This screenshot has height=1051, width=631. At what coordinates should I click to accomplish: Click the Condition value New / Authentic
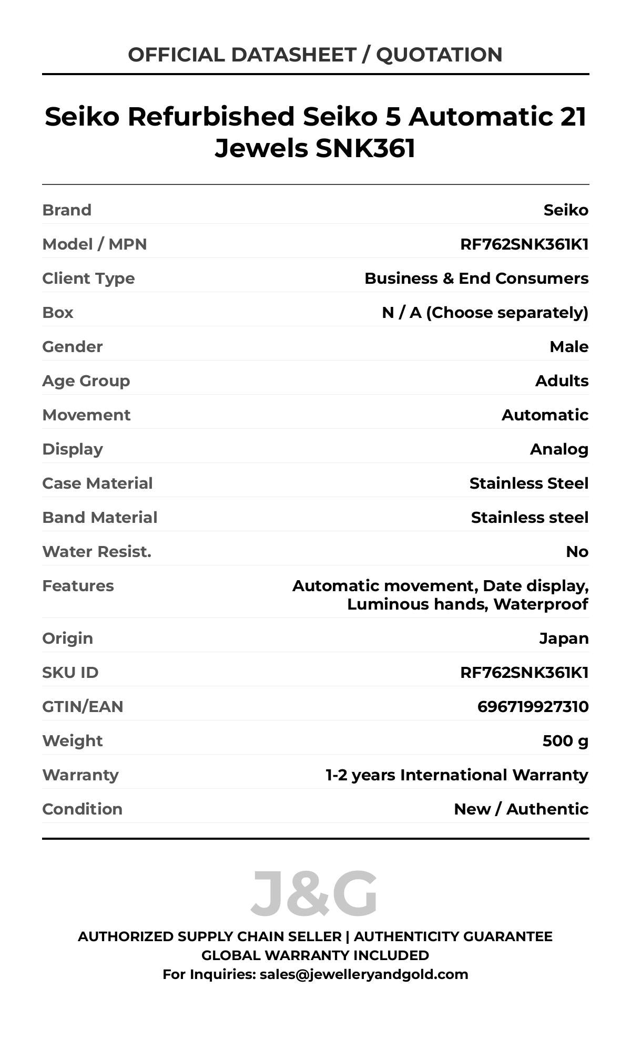click(x=521, y=809)
